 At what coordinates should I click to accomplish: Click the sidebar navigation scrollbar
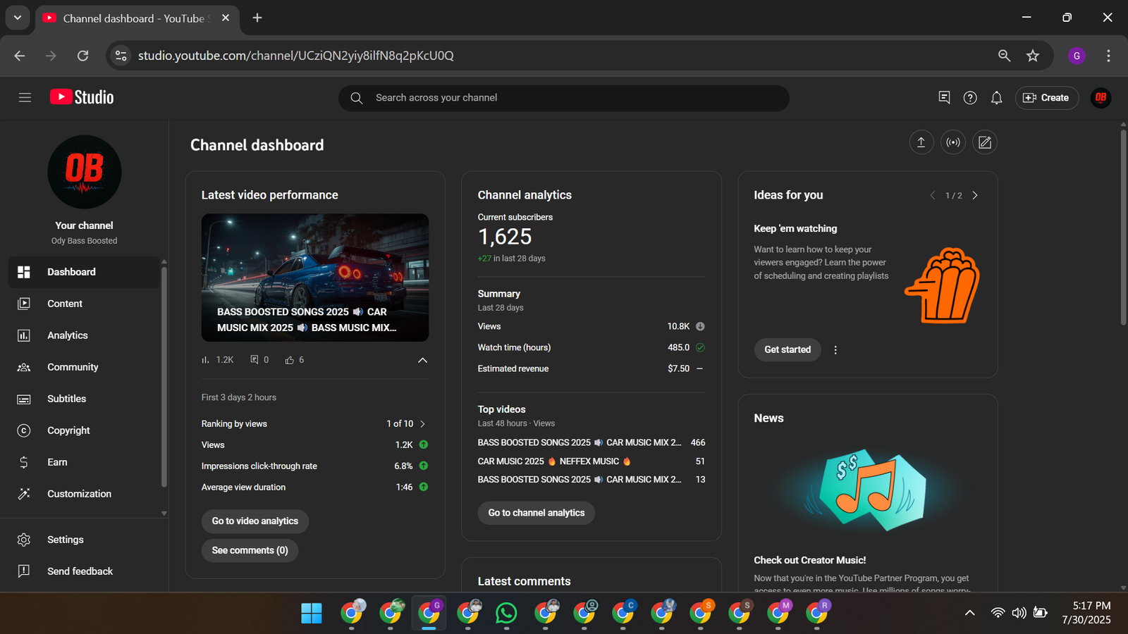pyautogui.click(x=164, y=377)
